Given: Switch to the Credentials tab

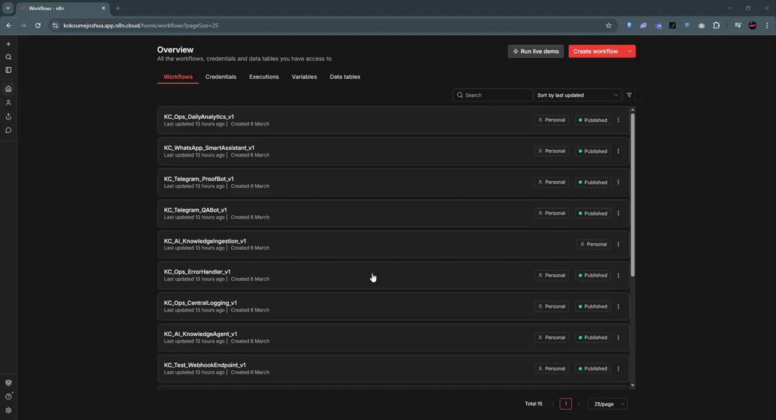Looking at the screenshot, I should (221, 77).
